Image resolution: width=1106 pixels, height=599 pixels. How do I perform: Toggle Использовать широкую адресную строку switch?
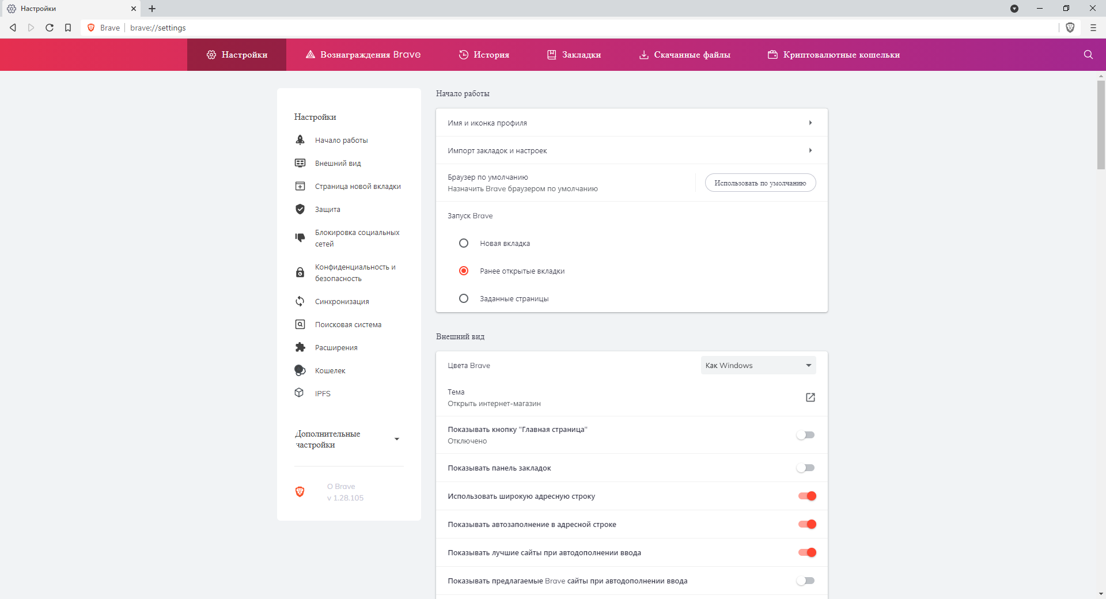click(807, 496)
